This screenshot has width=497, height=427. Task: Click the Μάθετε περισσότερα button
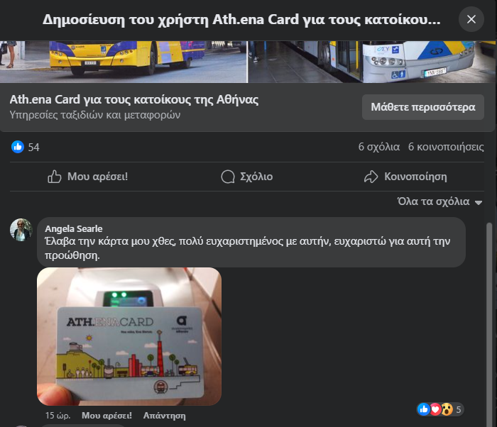[423, 107]
